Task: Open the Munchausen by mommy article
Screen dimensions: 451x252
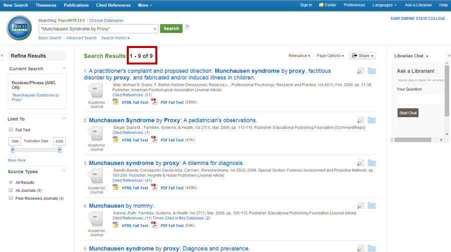Action: (x=121, y=206)
